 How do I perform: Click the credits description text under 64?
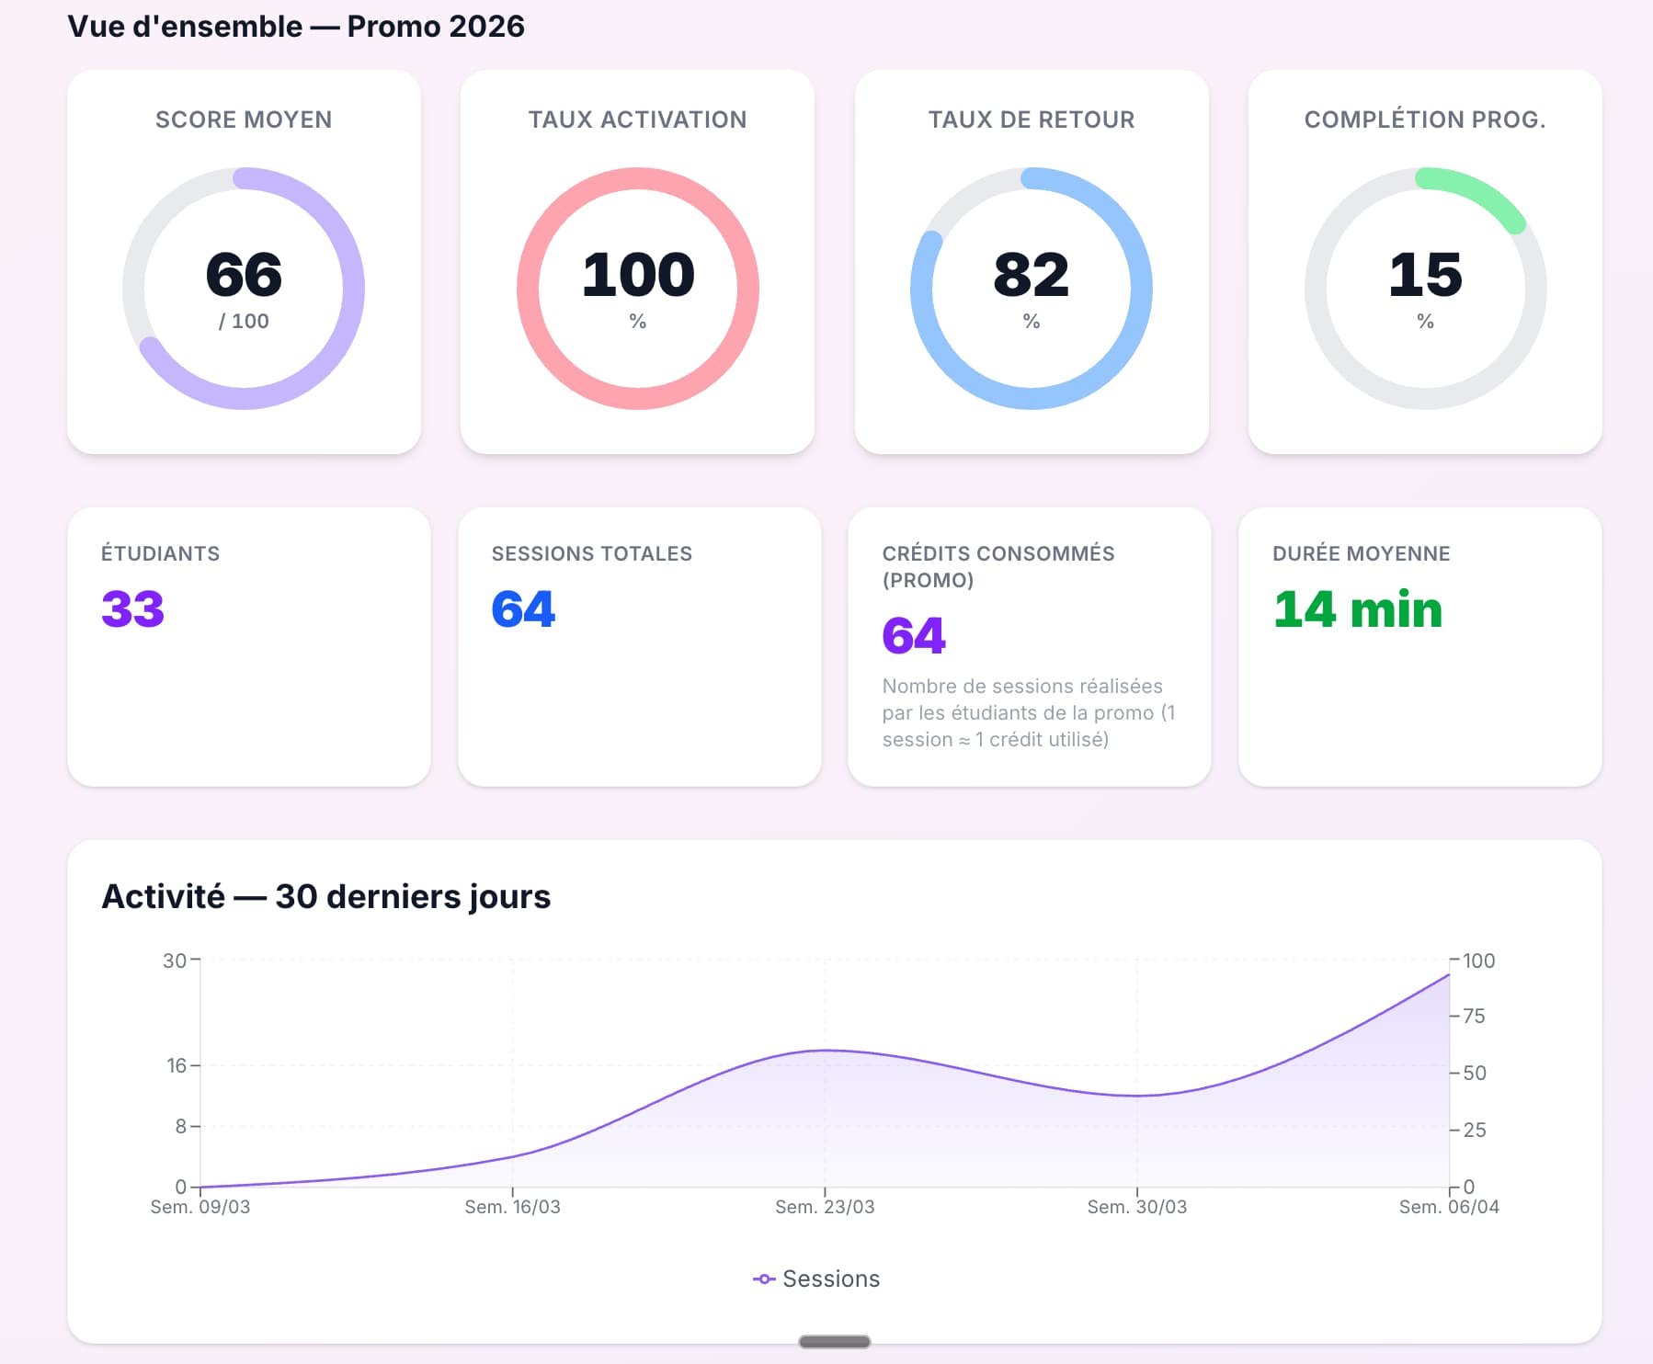pos(1029,712)
